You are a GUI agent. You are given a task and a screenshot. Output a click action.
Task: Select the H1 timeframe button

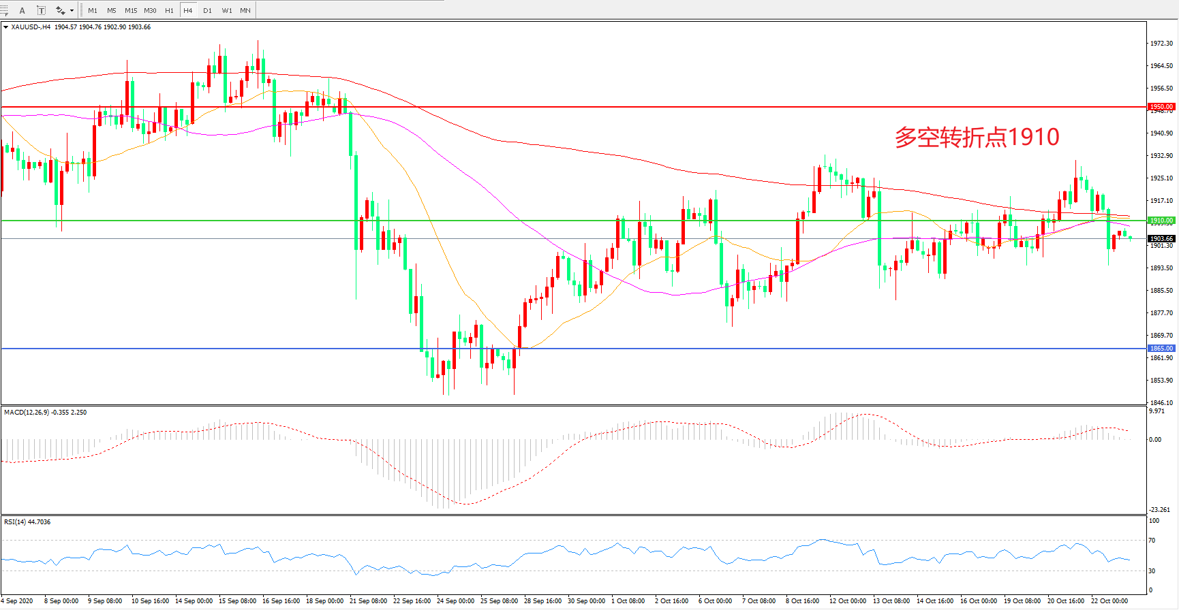tap(169, 10)
